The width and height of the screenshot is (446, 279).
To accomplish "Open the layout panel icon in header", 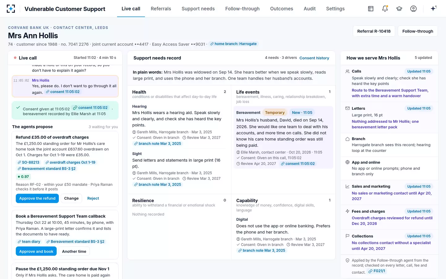I will point(371,9).
